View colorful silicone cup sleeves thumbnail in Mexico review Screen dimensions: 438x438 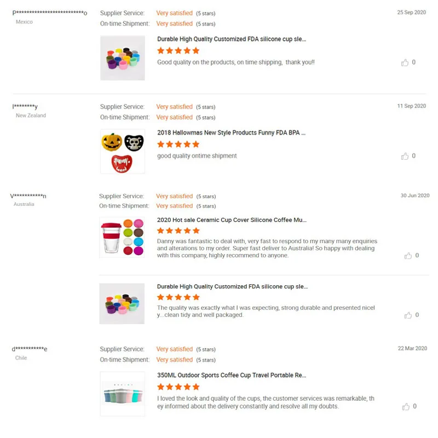tap(123, 58)
